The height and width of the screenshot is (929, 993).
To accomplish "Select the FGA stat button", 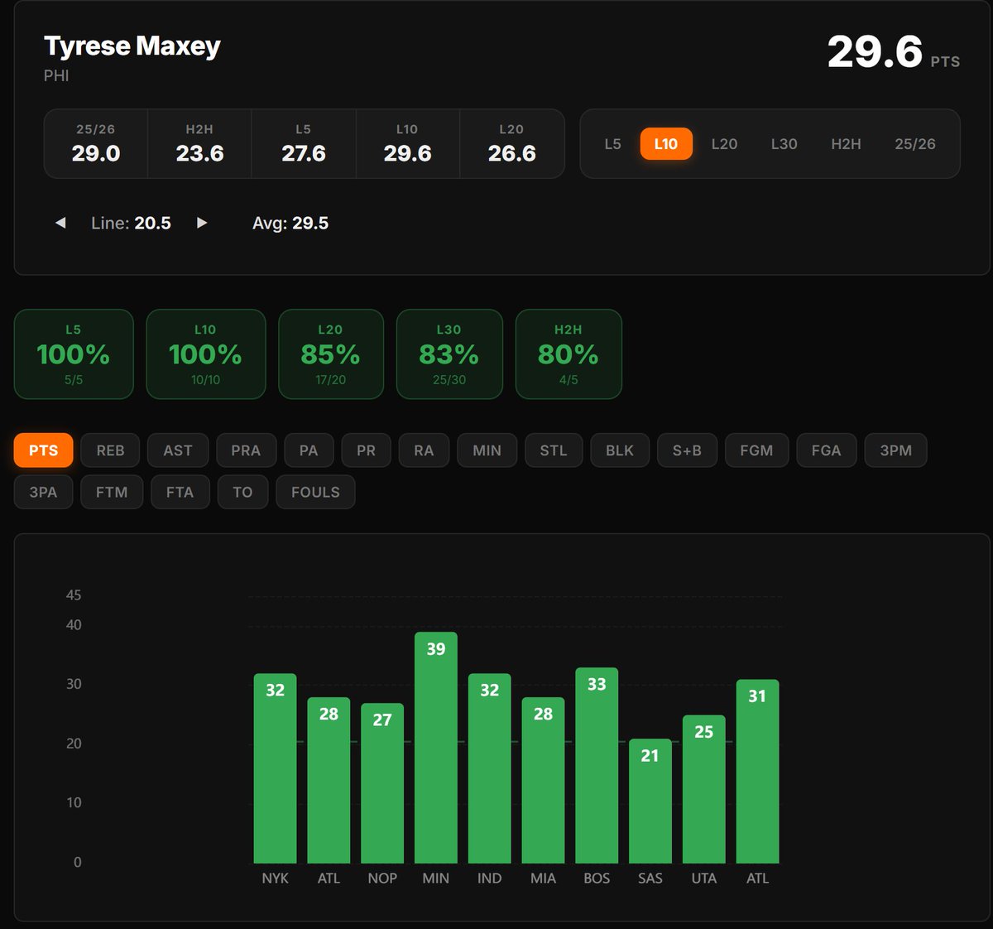I will click(826, 450).
